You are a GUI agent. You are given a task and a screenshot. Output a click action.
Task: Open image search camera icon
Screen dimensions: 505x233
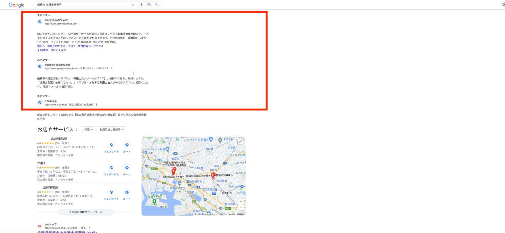(149, 5)
